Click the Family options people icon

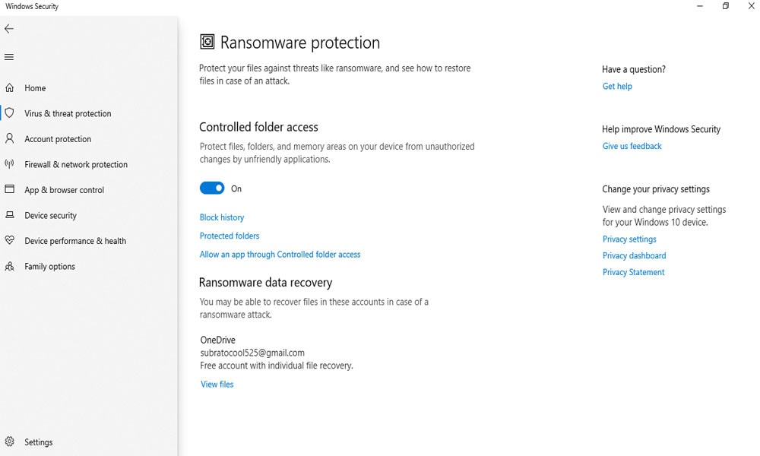[9, 266]
